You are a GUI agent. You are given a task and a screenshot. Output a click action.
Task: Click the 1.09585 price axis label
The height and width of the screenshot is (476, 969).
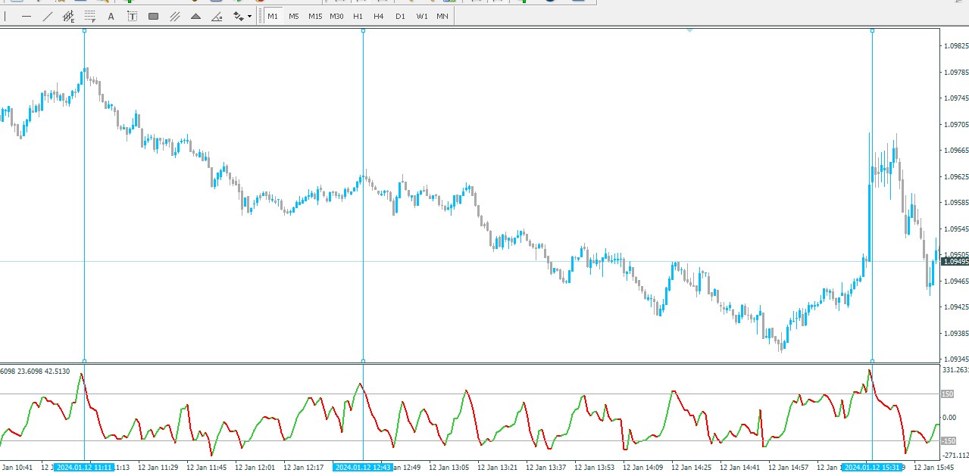[956, 203]
